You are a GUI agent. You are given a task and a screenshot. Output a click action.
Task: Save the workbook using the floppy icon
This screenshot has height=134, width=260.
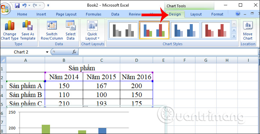[17, 6]
